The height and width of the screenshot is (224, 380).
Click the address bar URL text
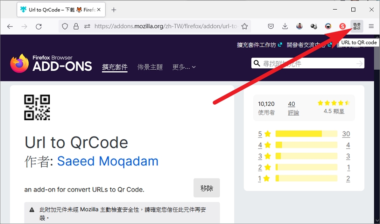coord(166,26)
